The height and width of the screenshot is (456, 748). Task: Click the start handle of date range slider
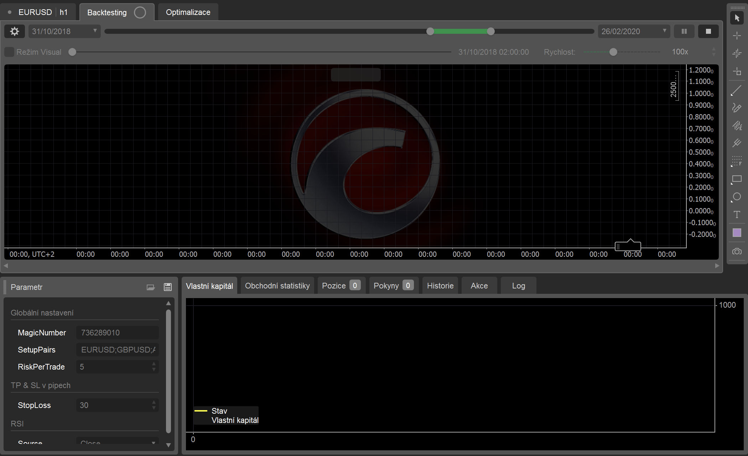430,31
